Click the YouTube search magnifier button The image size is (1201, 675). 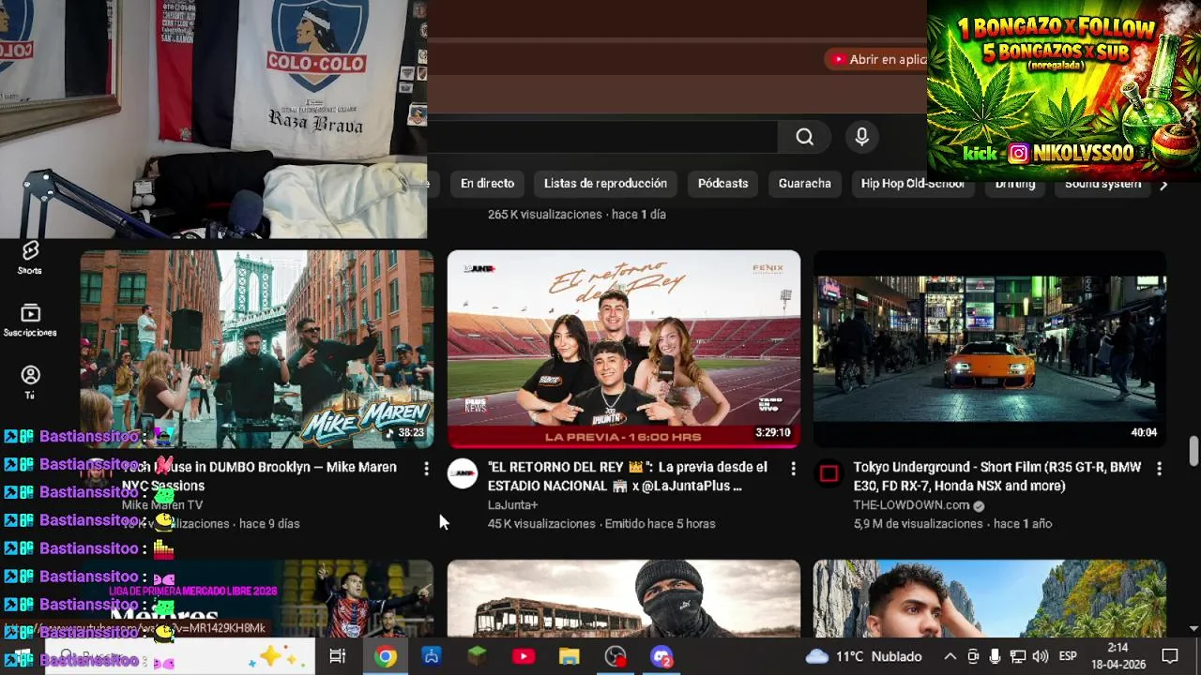click(x=804, y=137)
